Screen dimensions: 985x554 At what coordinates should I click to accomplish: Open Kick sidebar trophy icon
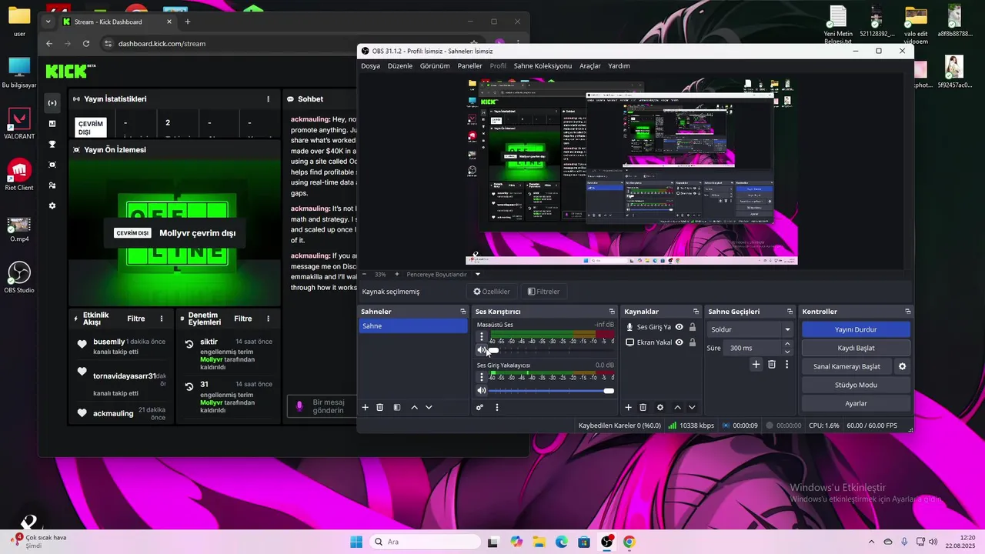click(52, 144)
